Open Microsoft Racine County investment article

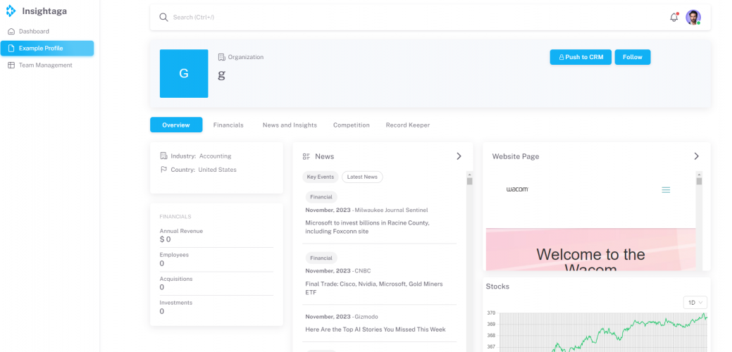pos(367,227)
